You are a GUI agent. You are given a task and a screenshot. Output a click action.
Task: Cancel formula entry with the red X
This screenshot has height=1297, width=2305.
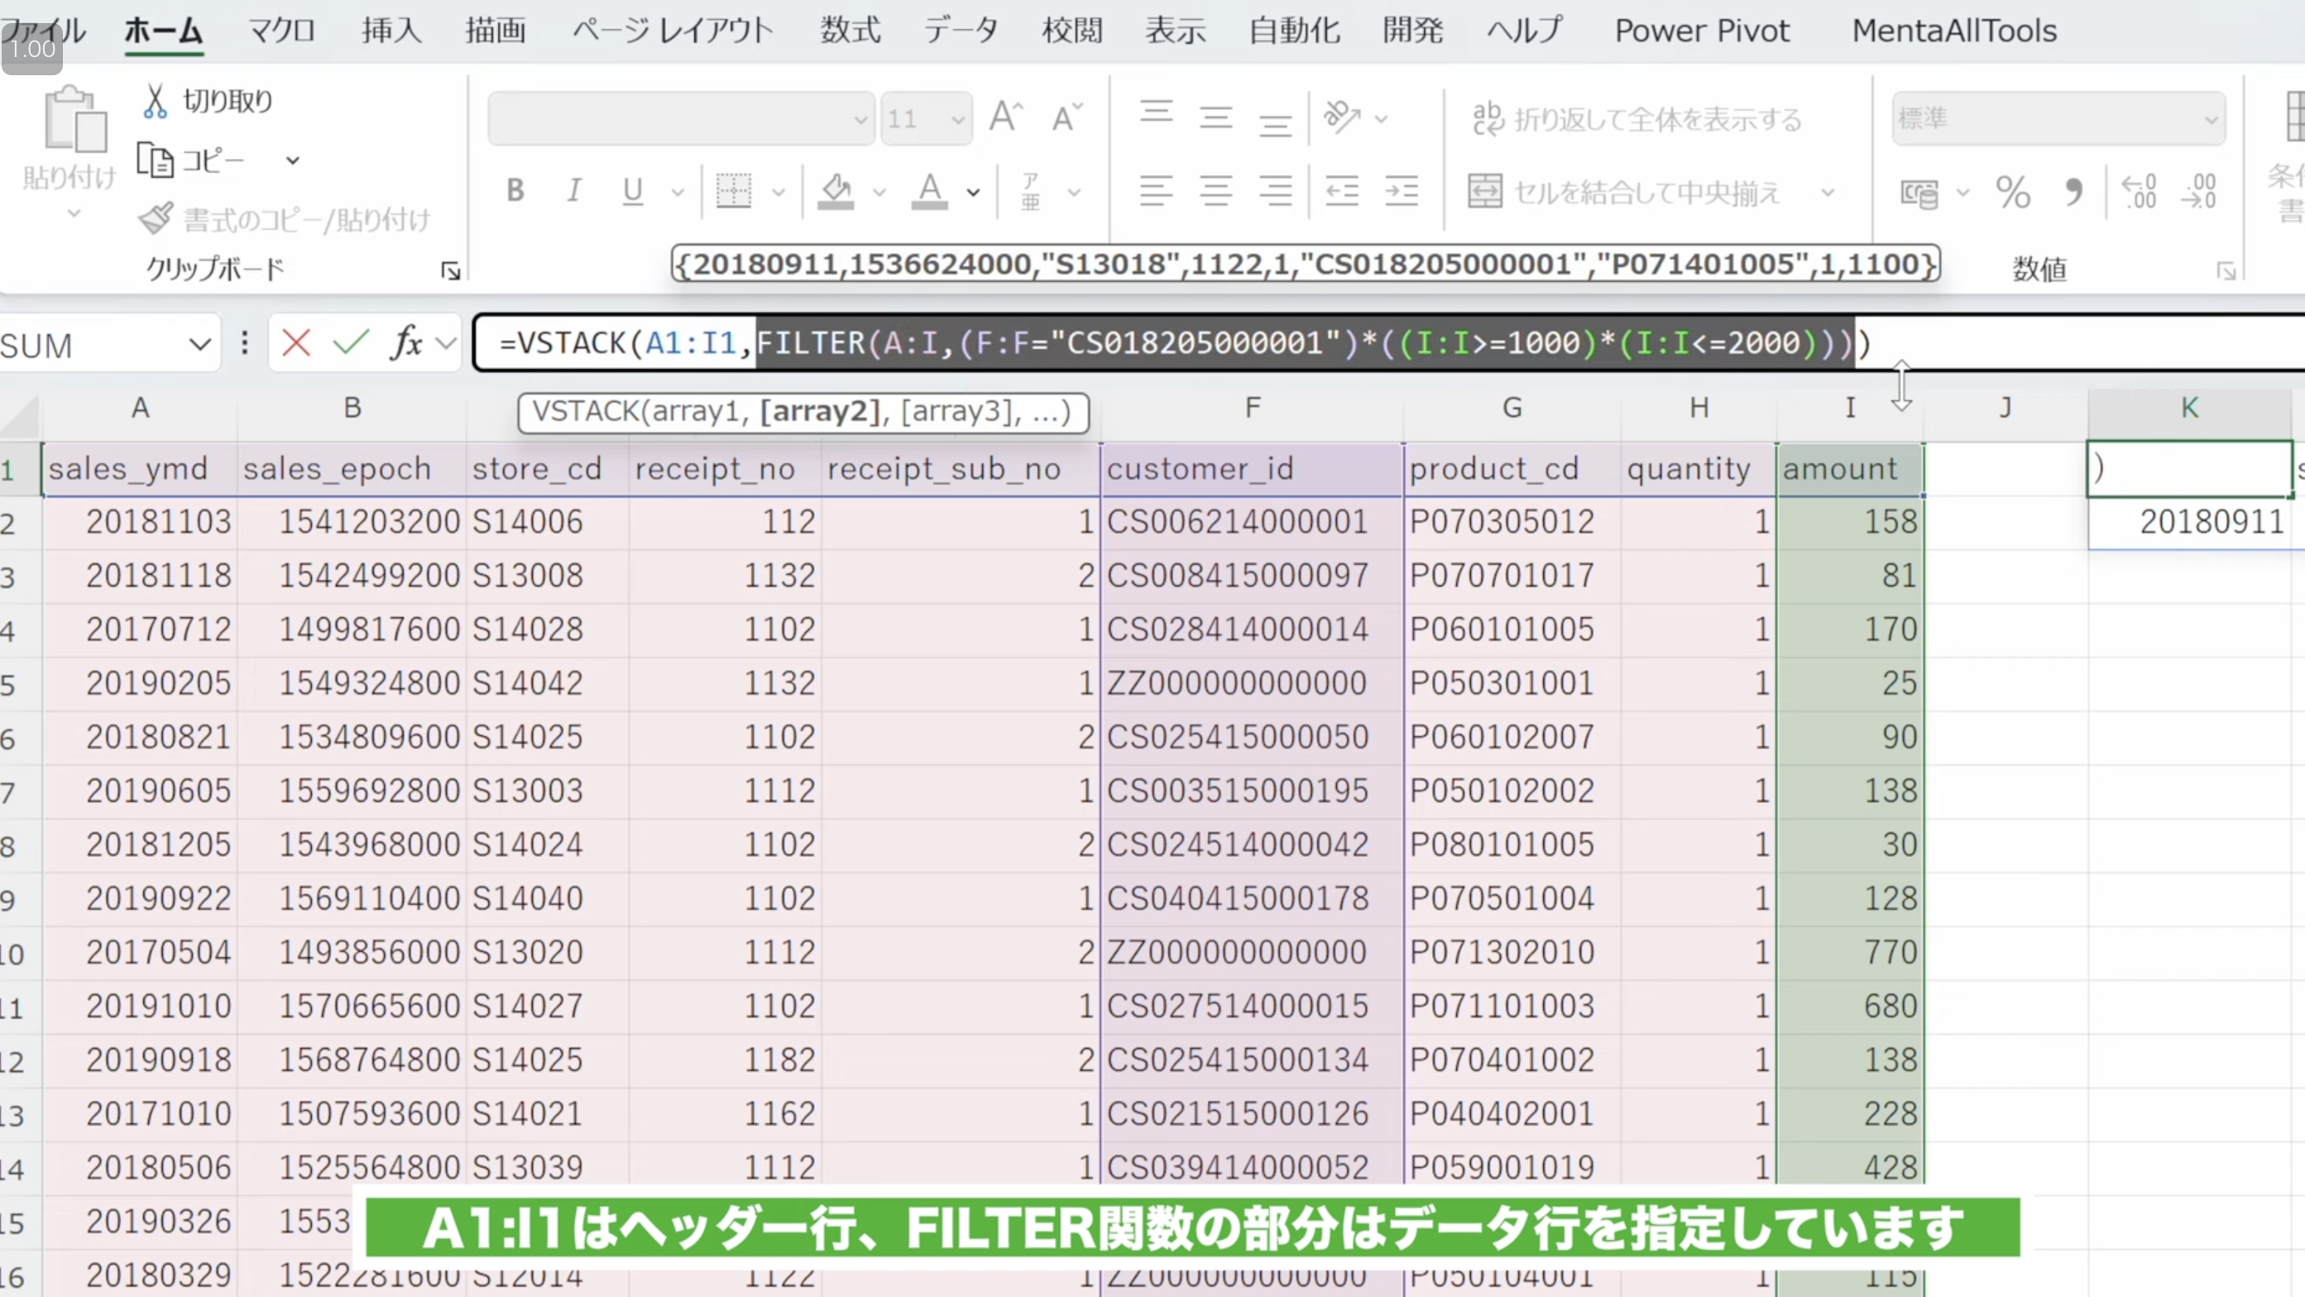click(296, 342)
